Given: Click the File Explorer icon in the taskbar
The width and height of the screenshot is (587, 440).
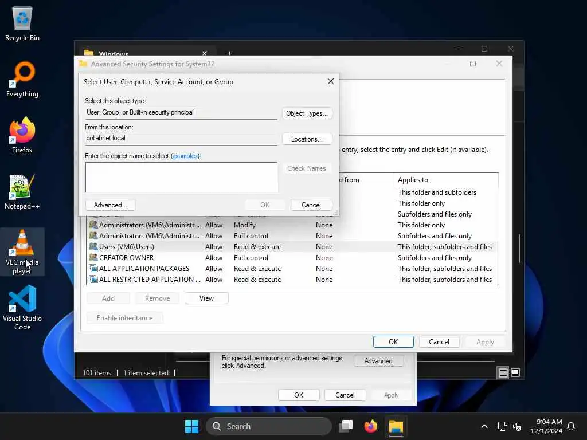Looking at the screenshot, I should pos(396,426).
